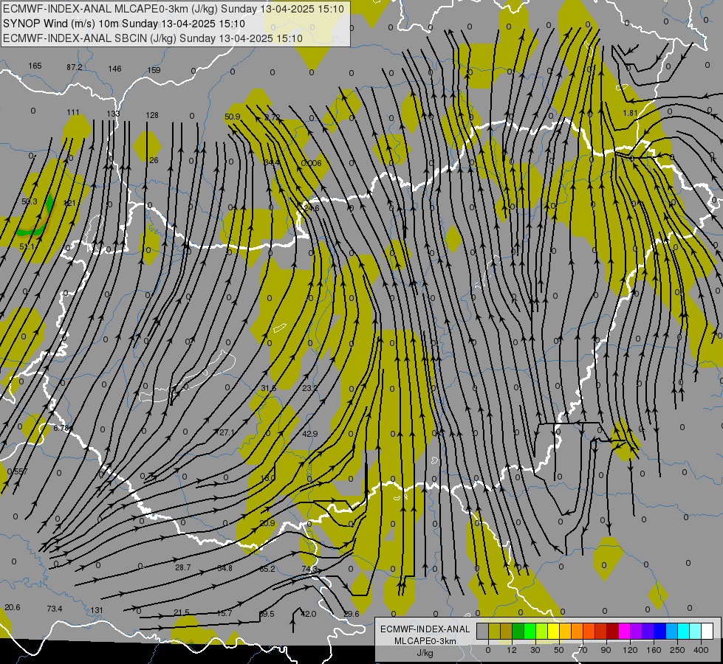The height and width of the screenshot is (664, 723).
Task: Click the legend scale value 50
Action: point(559,650)
